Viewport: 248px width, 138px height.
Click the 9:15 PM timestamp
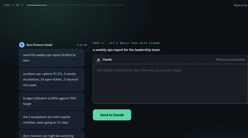pos(82,45)
